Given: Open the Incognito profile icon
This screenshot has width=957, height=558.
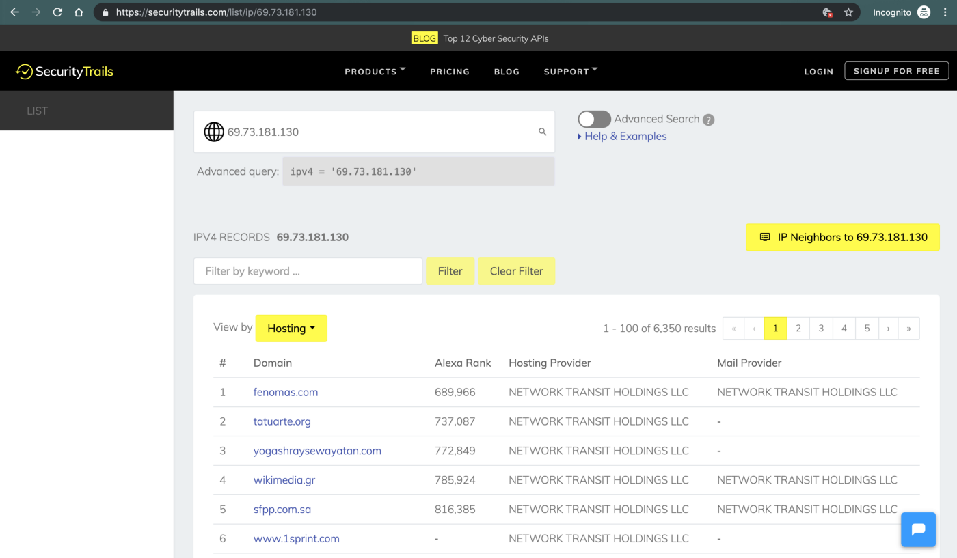Looking at the screenshot, I should click(924, 12).
